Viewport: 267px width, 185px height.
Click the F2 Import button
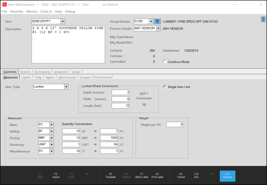pyautogui.click(x=56, y=176)
